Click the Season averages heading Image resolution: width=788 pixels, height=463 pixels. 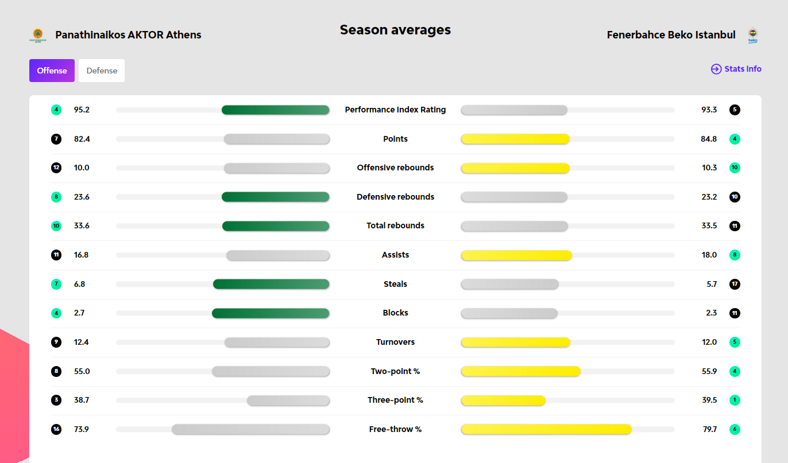(395, 30)
